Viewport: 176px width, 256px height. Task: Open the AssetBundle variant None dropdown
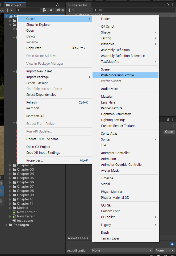[x=165, y=250]
